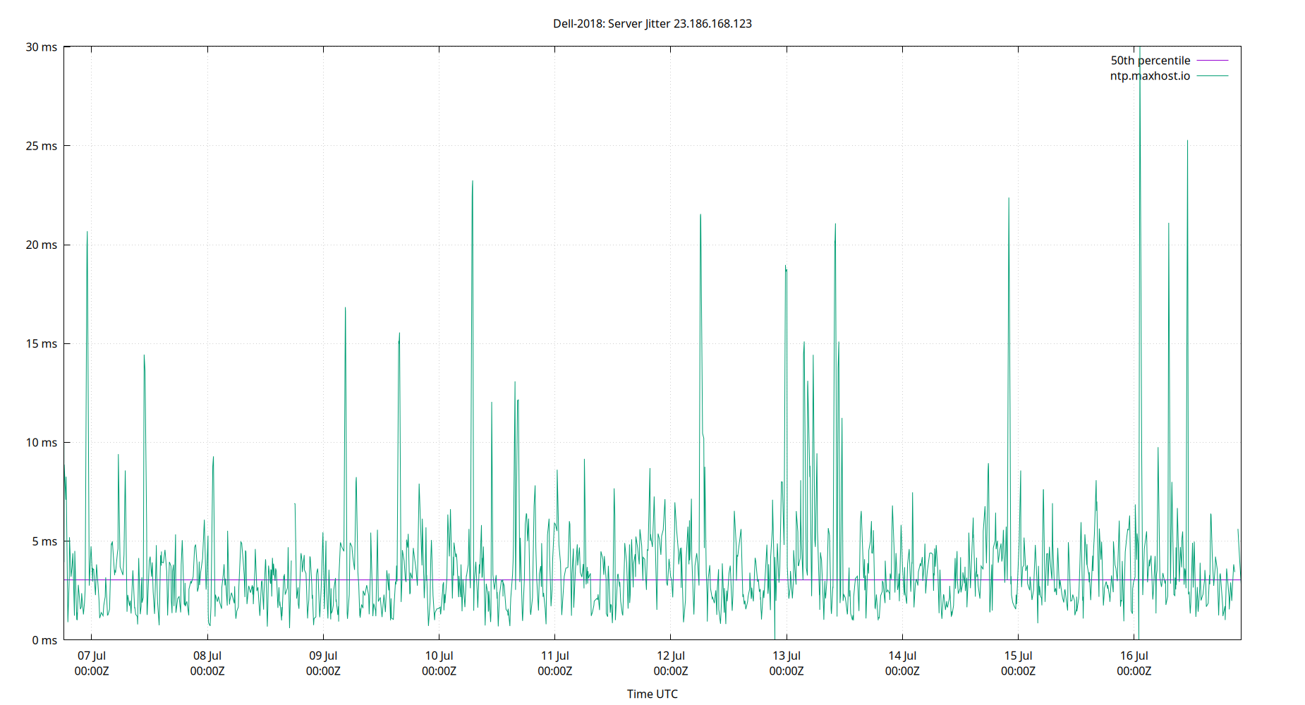Click the "07 Jul" x-axis date label
The width and height of the screenshot is (1305, 705).
coord(90,655)
